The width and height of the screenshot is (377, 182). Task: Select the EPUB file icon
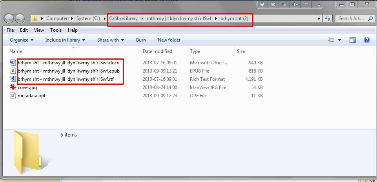(x=13, y=71)
